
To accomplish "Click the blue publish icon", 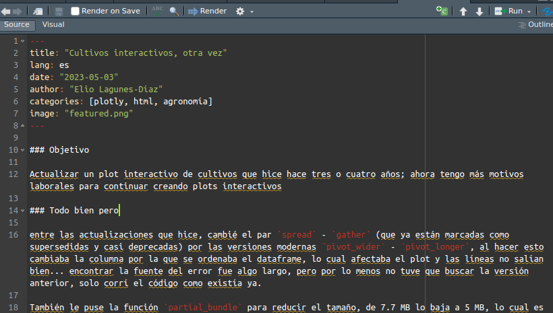I will [548, 11].
